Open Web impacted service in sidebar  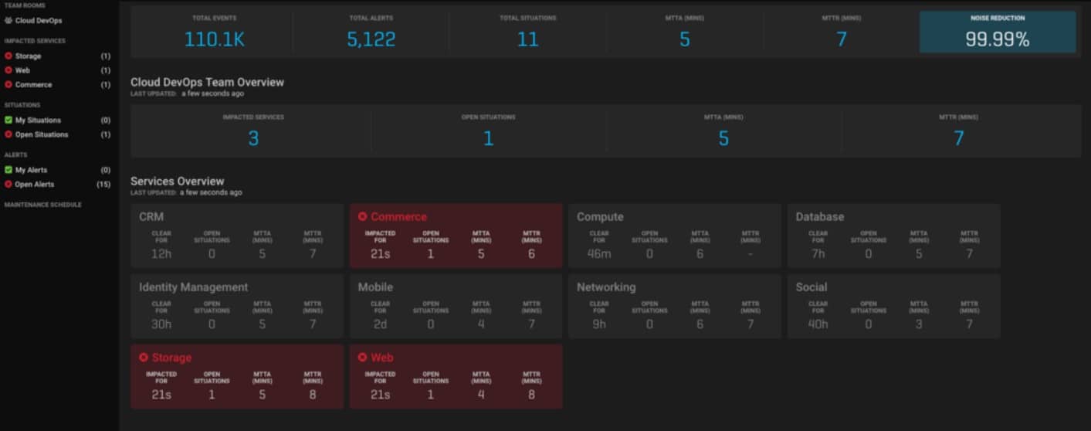point(22,70)
